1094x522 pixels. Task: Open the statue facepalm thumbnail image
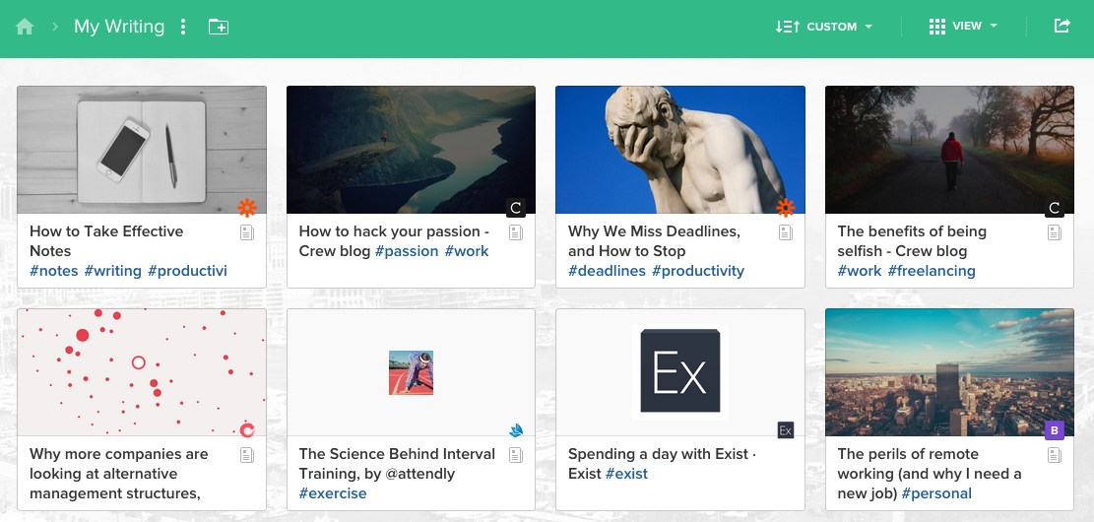pos(679,150)
